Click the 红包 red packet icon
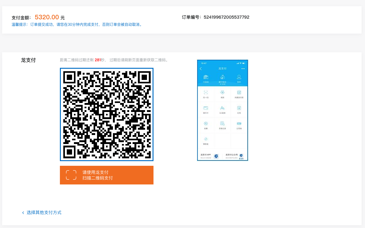This screenshot has height=228, width=365. [x=239, y=108]
